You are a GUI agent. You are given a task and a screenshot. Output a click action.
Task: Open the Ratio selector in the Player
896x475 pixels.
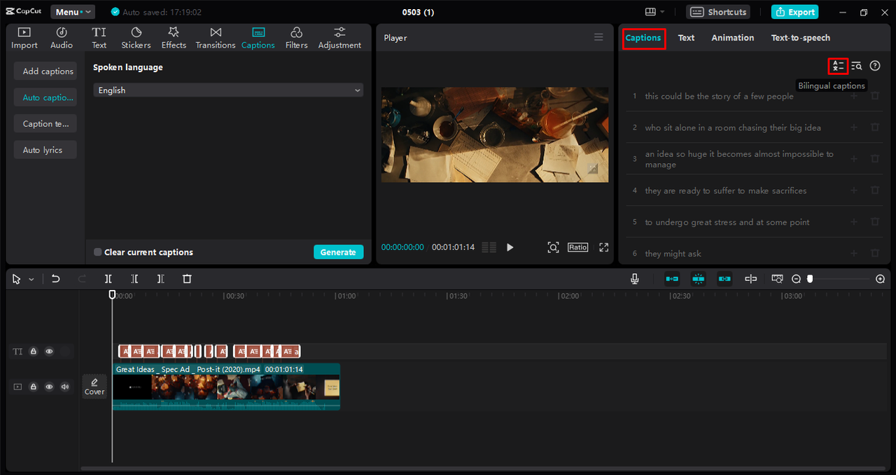pyautogui.click(x=577, y=247)
